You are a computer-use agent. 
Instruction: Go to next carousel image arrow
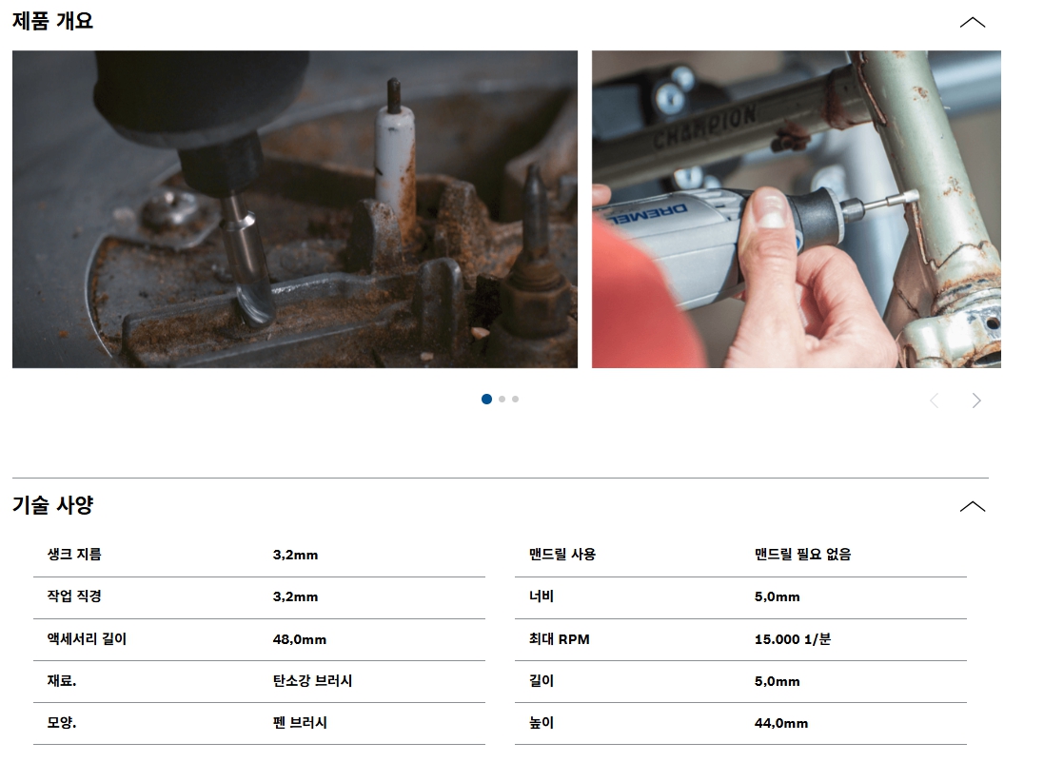tap(976, 400)
